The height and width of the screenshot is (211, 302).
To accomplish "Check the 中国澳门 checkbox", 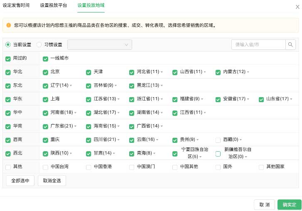I will [x=132, y=167].
